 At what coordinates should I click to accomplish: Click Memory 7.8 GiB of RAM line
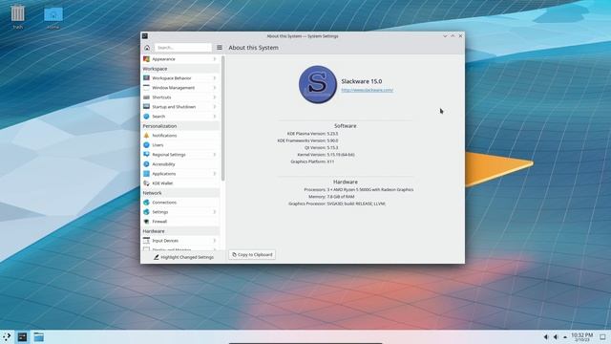tap(331, 197)
